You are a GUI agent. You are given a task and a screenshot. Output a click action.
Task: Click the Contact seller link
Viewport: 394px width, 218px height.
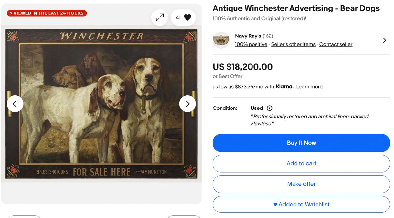pos(336,44)
